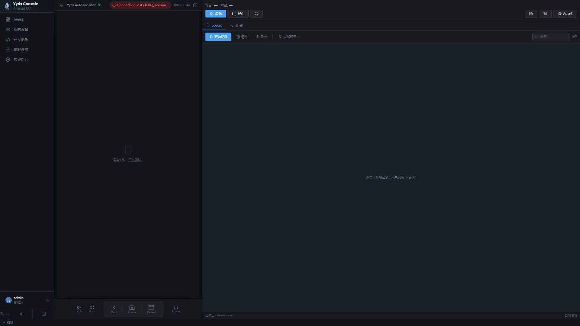The width and height of the screenshot is (580, 326).
Task: Click the admin user avatar
Action: [x=8, y=300]
